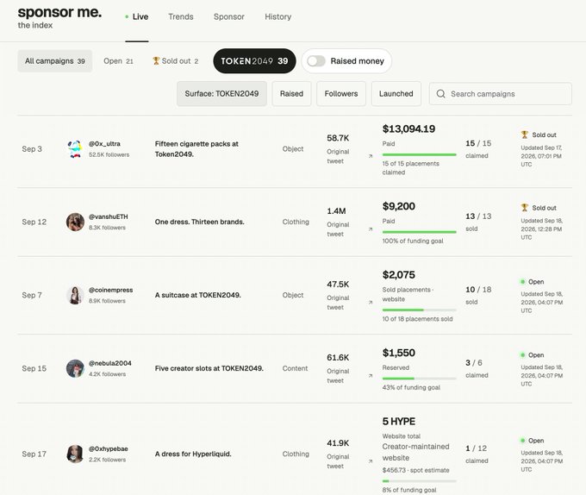Image resolution: width=586 pixels, height=495 pixels.
Task: Click the '10 / 18' sold count
Action: click(478, 290)
